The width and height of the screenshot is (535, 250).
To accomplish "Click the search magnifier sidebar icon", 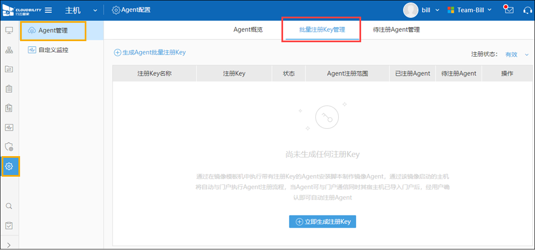I will (9, 206).
